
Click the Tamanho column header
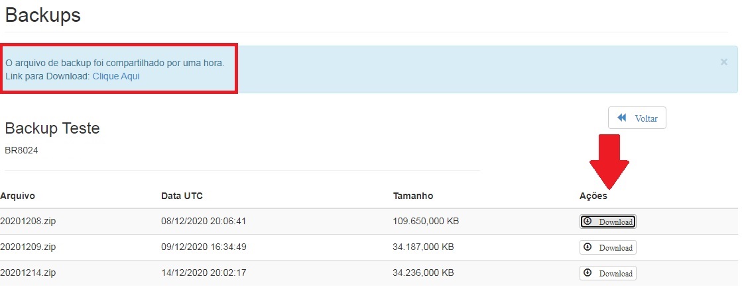coord(412,196)
